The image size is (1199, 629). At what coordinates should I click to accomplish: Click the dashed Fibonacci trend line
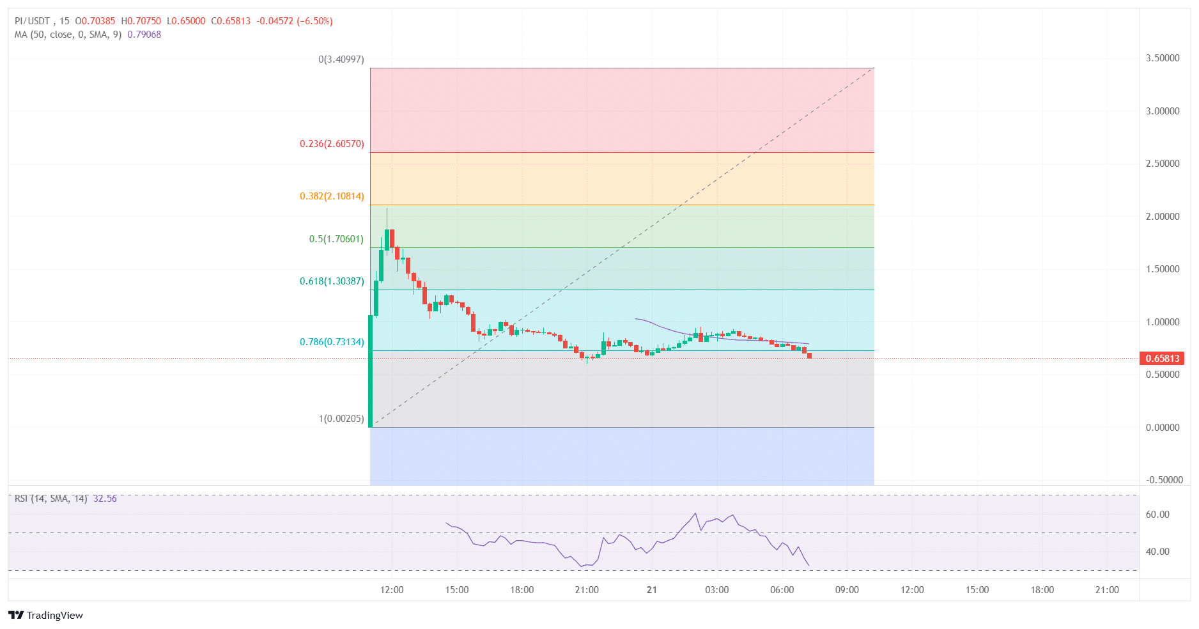click(623, 247)
